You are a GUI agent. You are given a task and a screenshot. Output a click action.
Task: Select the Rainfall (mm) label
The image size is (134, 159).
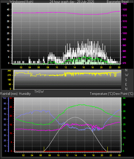pos(9,94)
